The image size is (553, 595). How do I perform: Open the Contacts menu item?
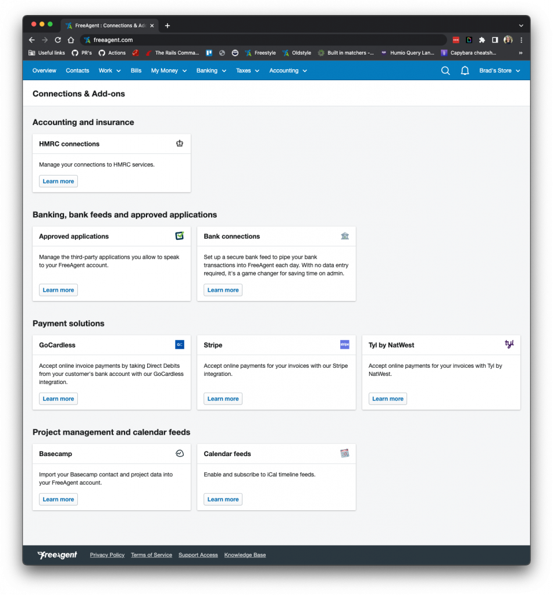pyautogui.click(x=77, y=70)
